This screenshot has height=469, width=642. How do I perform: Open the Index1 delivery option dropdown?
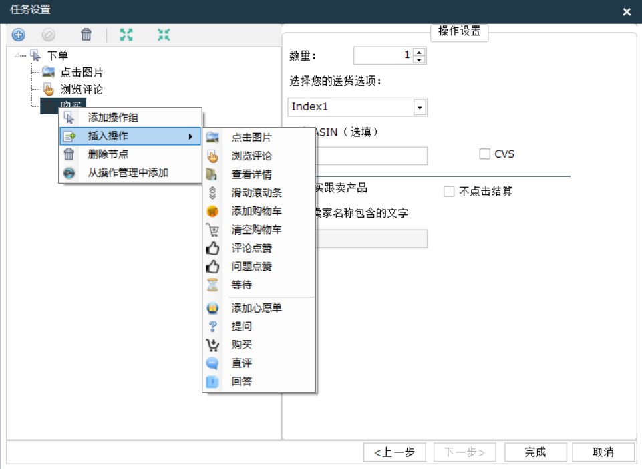coord(420,108)
